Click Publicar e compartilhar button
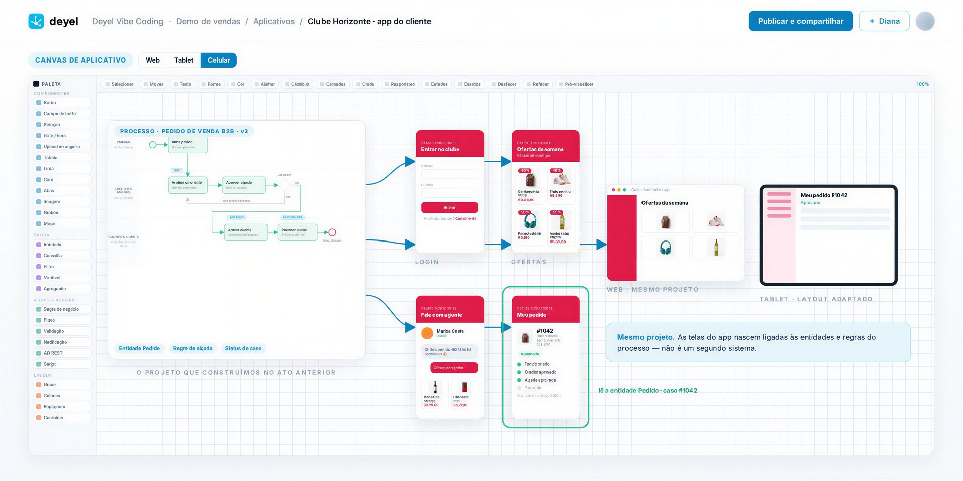This screenshot has width=963, height=481. click(x=800, y=21)
